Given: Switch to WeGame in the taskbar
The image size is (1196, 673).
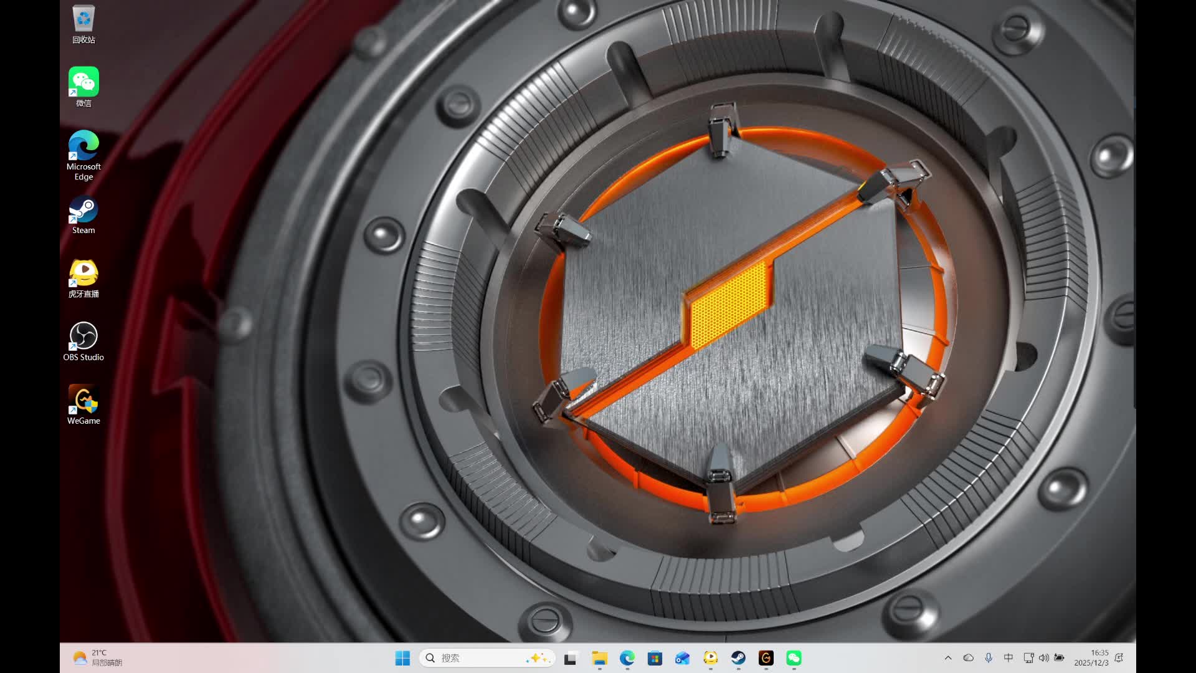Looking at the screenshot, I should 766,658.
